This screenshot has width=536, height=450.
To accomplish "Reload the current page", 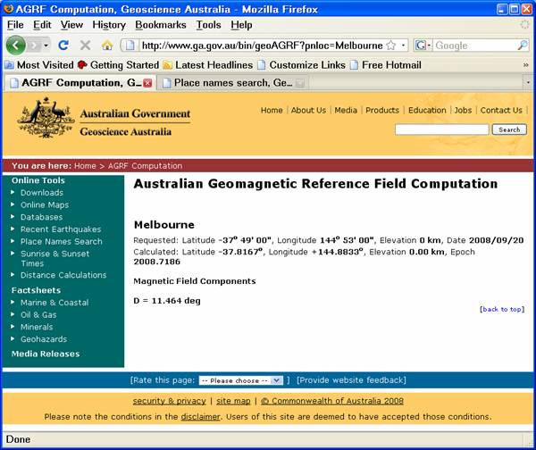I will tap(63, 45).
